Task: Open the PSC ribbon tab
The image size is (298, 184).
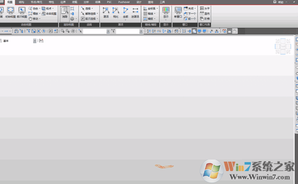Action: pyautogui.click(x=109, y=2)
